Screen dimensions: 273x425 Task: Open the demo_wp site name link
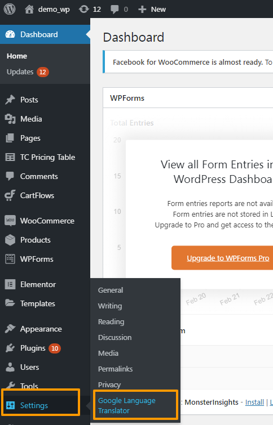54,10
